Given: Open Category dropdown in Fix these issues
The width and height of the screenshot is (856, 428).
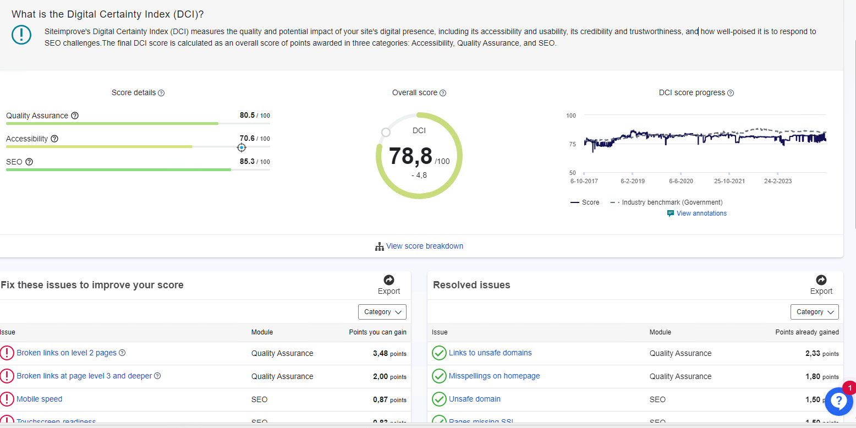Looking at the screenshot, I should tap(382, 312).
